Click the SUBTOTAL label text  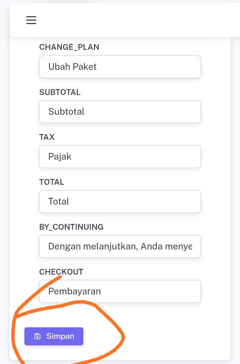[60, 92]
